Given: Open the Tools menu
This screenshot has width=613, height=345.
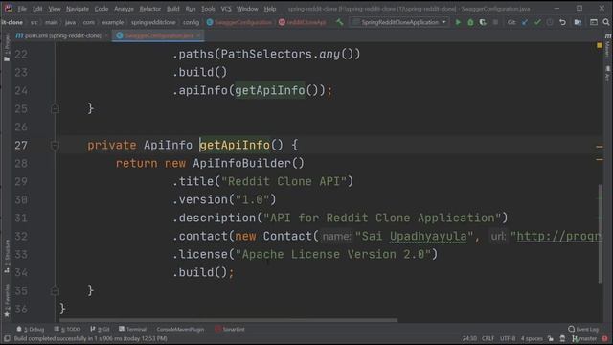Looking at the screenshot, I should point(208,9).
